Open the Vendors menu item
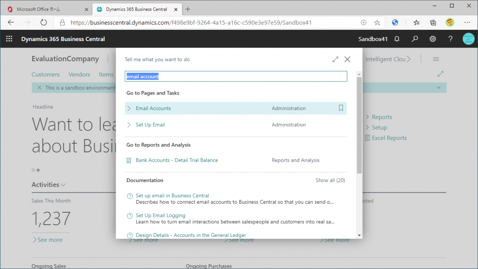The width and height of the screenshot is (478, 269). 79,75
